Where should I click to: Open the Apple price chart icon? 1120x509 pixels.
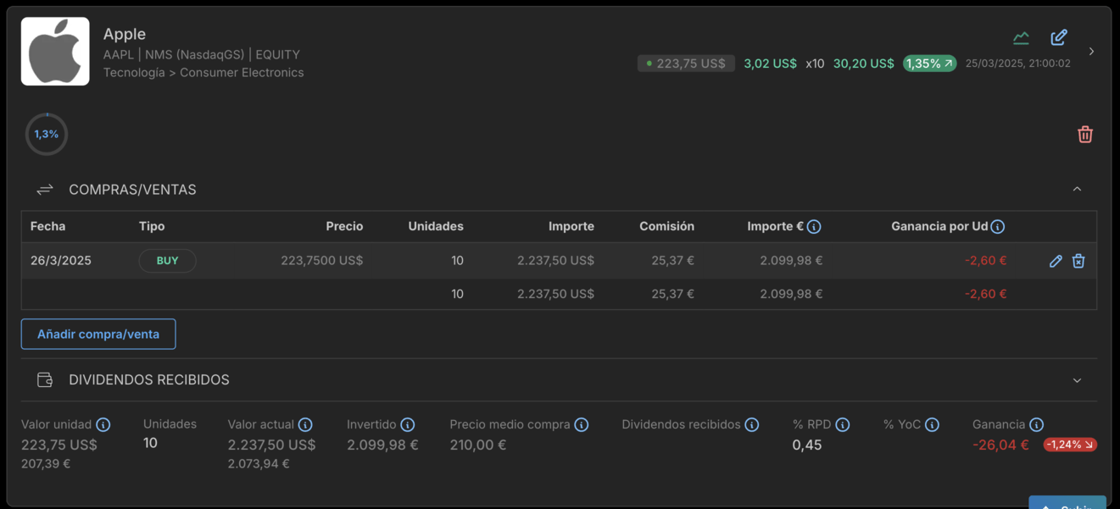point(1021,37)
